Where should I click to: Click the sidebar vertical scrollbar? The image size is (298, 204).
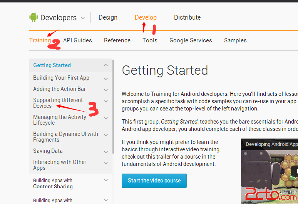click(113, 107)
